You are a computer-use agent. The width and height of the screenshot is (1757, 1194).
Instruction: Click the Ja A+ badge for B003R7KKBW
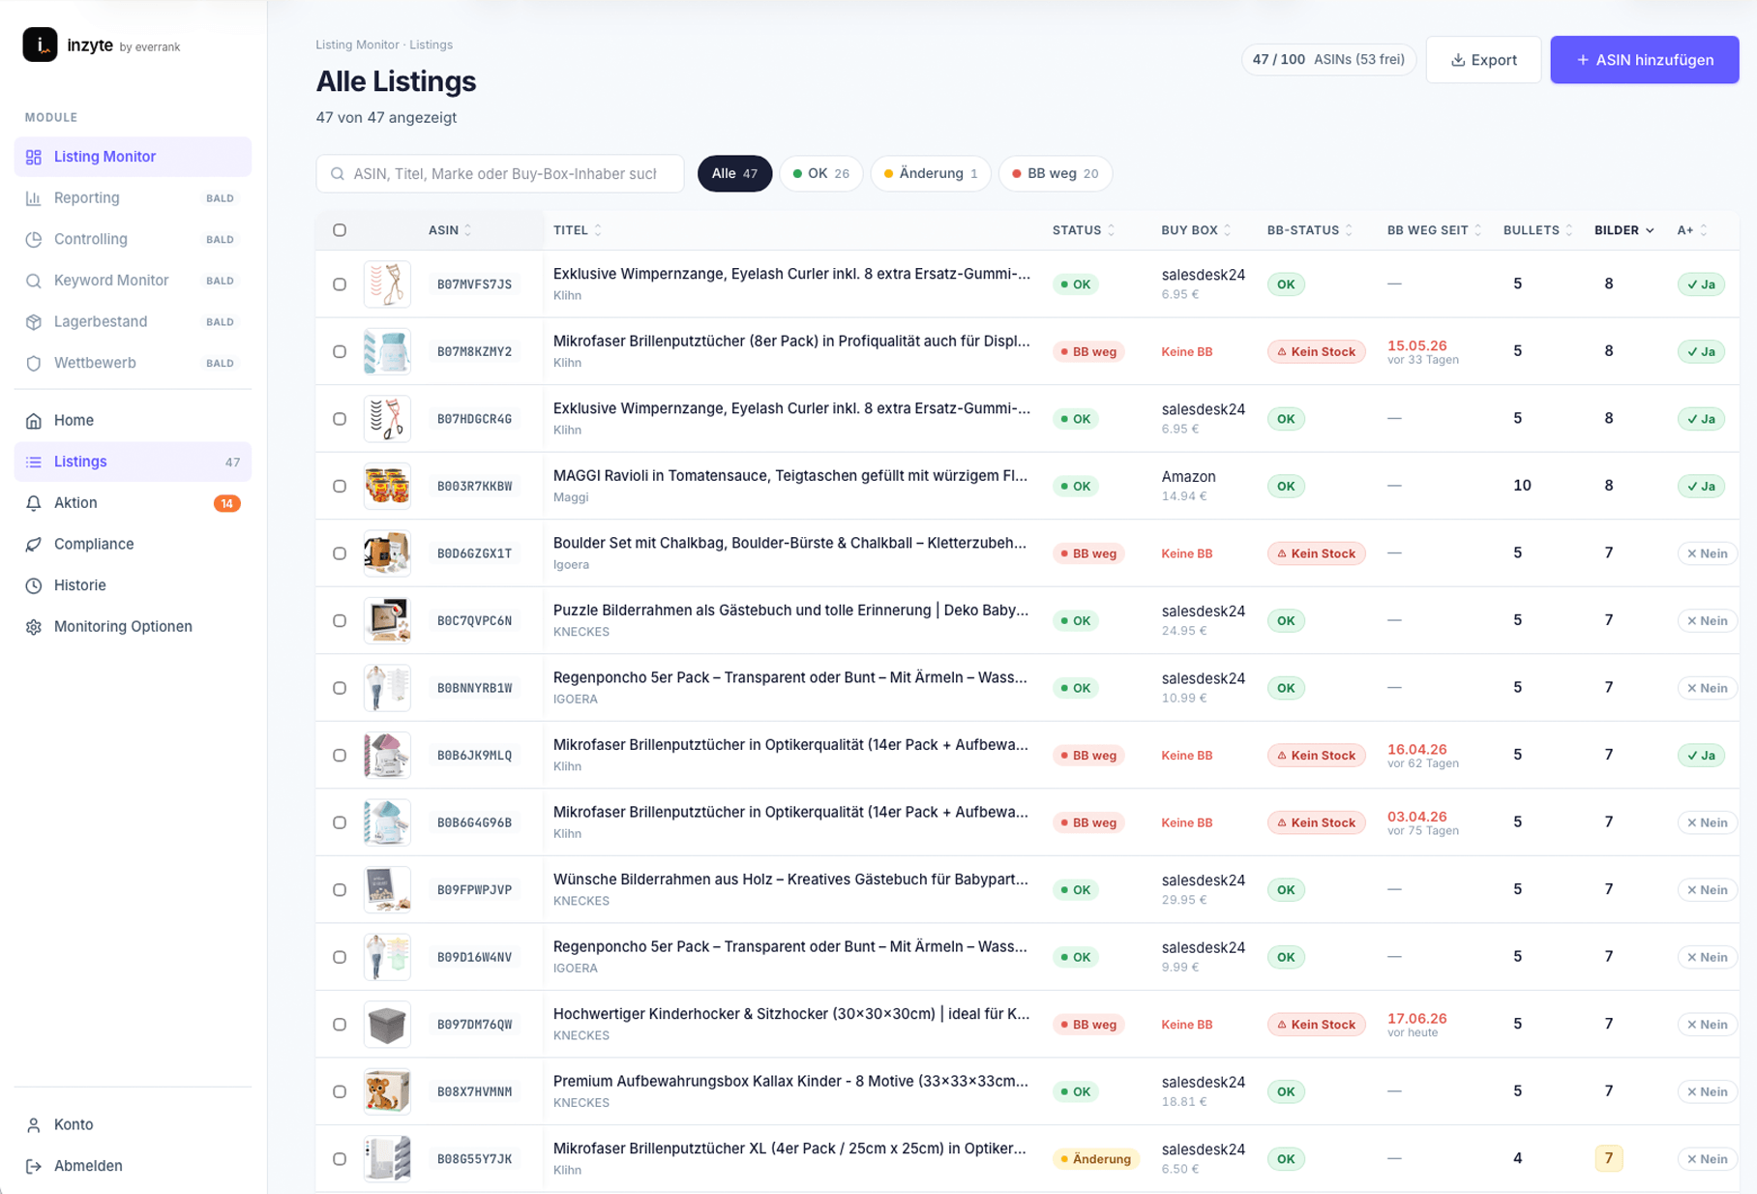tap(1701, 486)
